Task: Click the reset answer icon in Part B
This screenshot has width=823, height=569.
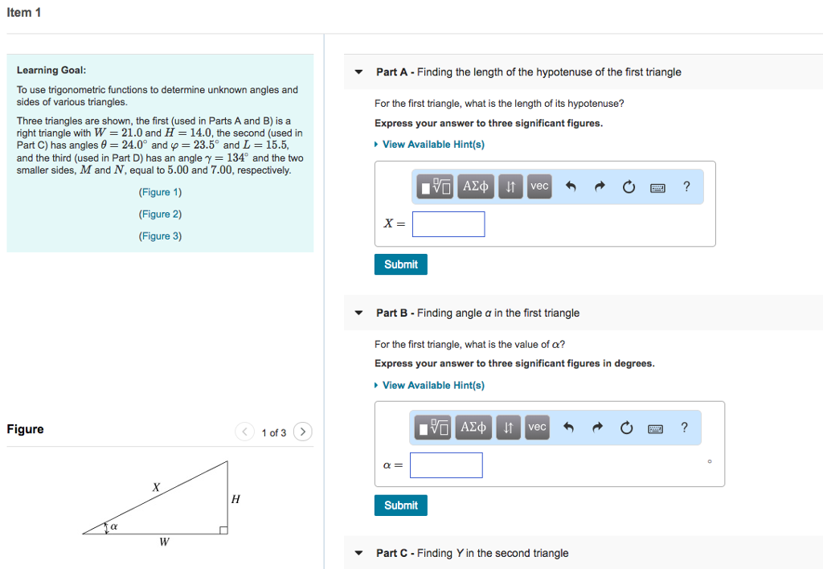Action: pyautogui.click(x=627, y=427)
